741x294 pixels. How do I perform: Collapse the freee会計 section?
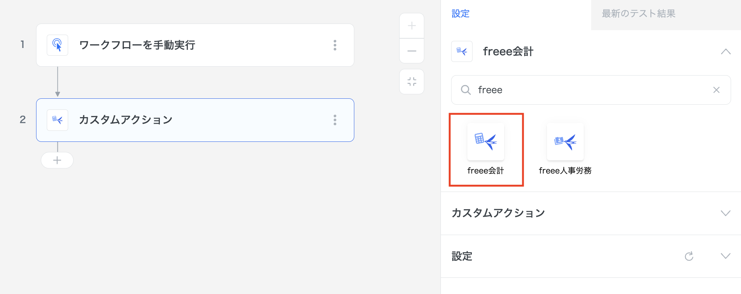coord(726,52)
